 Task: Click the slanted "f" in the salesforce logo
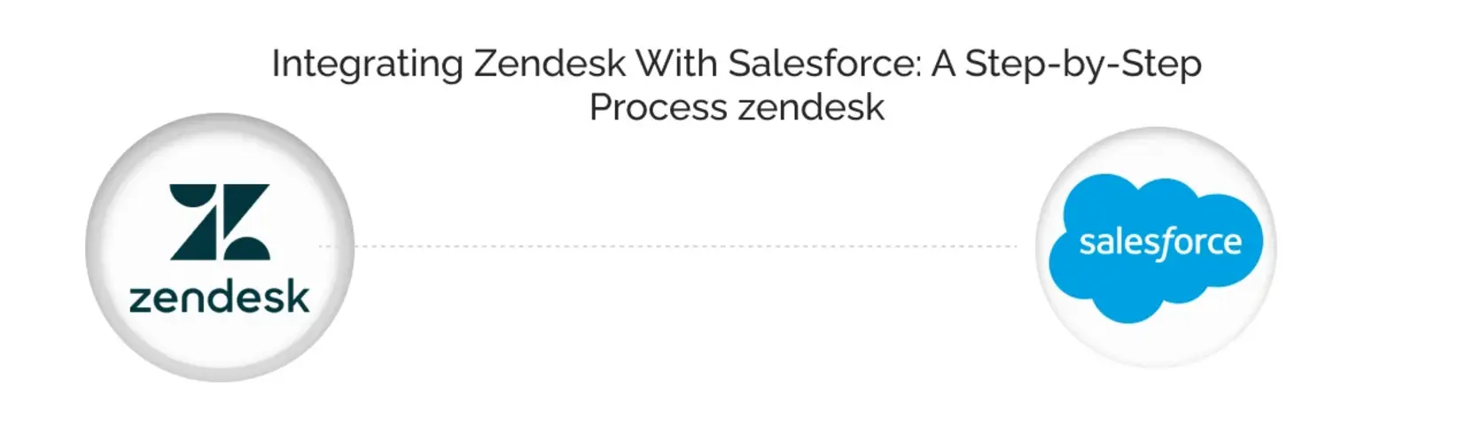[x=1165, y=243]
